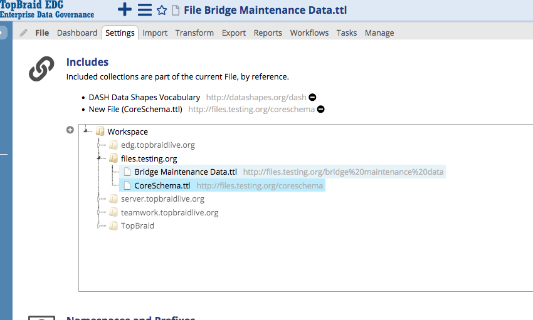
Task: Collapse the files.testing.org folder
Action: pyautogui.click(x=99, y=158)
